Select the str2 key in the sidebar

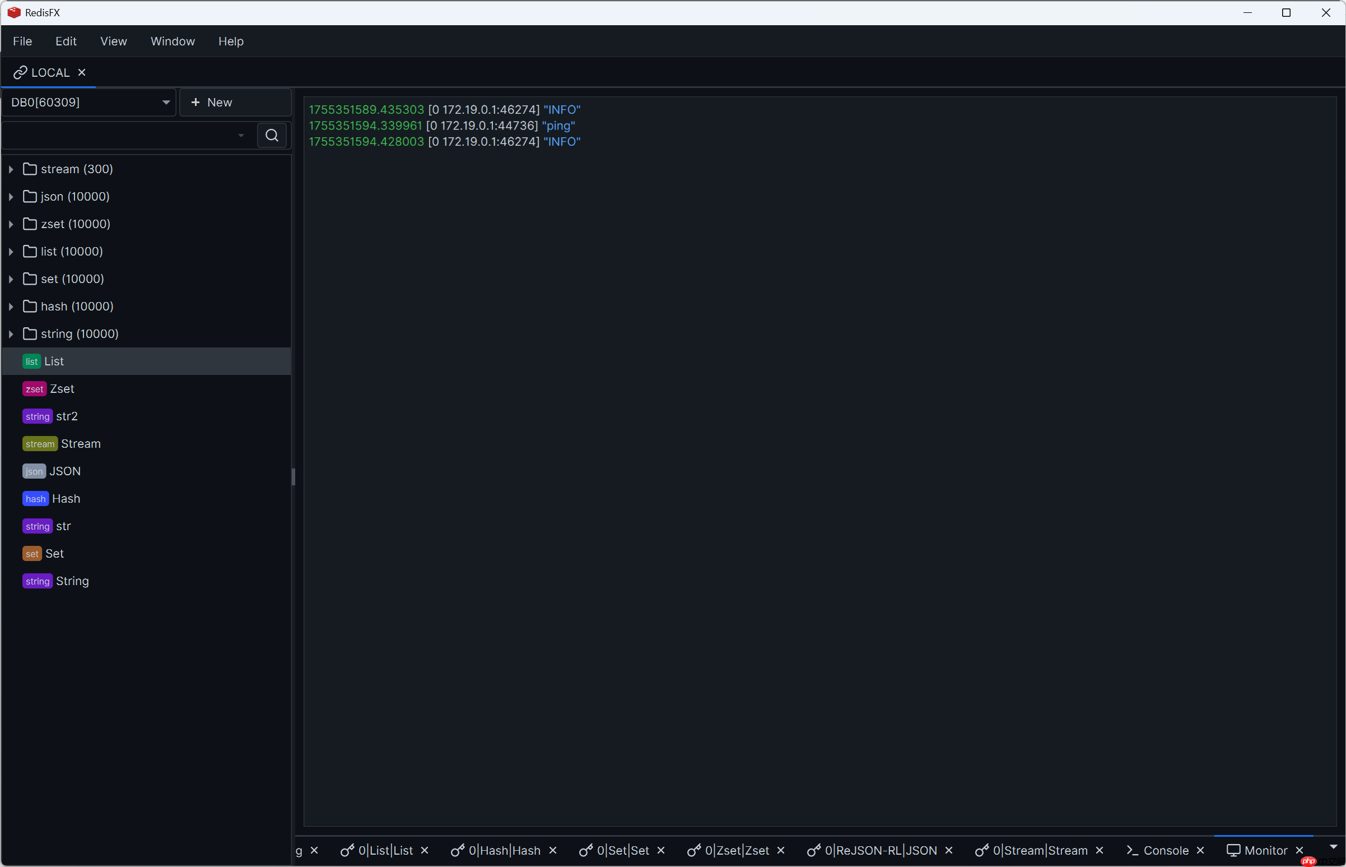67,416
